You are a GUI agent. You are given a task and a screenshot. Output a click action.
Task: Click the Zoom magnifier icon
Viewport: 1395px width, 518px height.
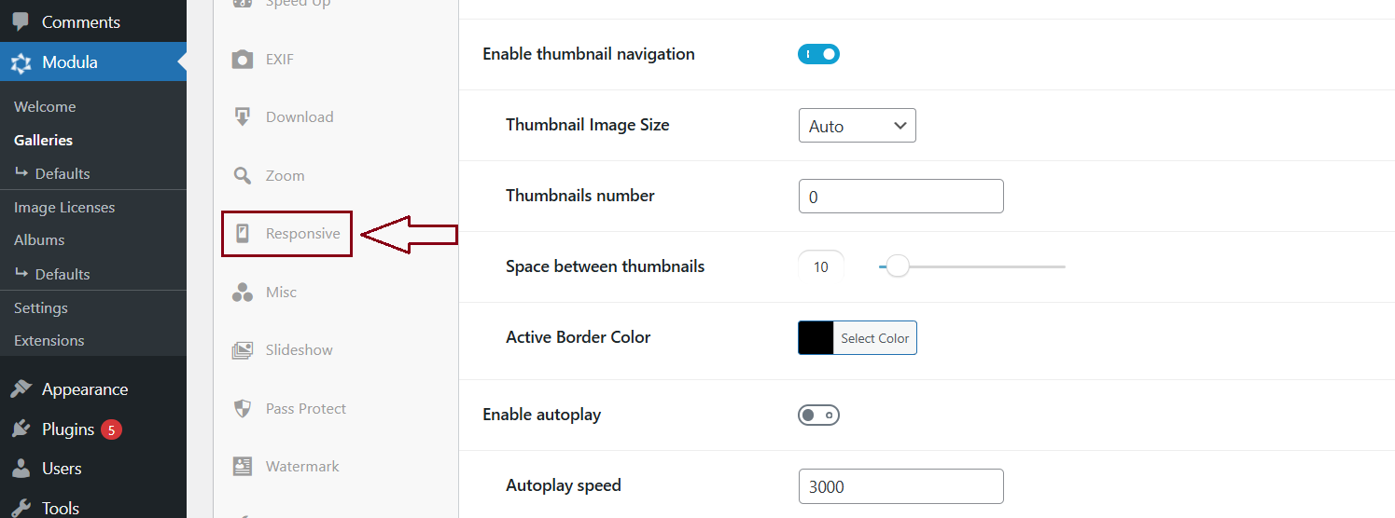(x=243, y=176)
